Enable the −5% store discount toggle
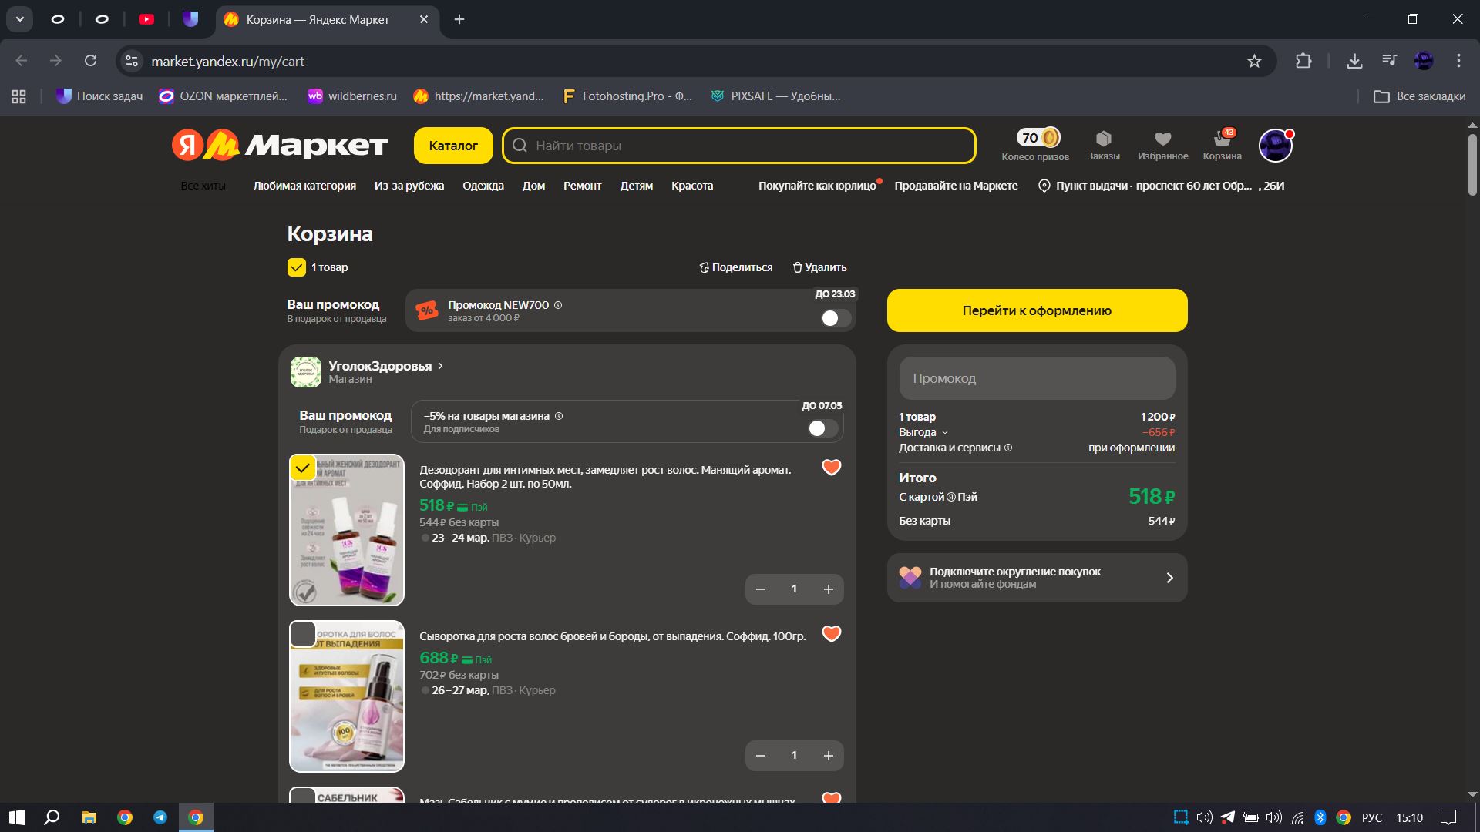1480x832 pixels. pyautogui.click(x=822, y=428)
